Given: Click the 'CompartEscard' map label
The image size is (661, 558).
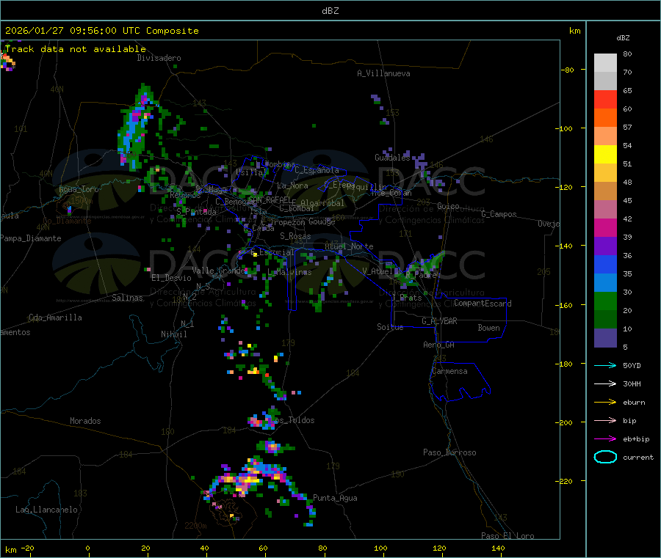Looking at the screenshot, I should 483,304.
